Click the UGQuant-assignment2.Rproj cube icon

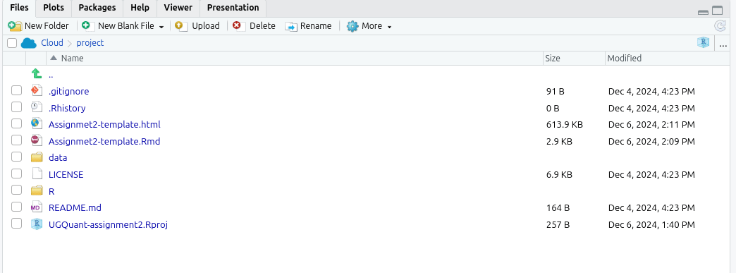click(x=37, y=224)
